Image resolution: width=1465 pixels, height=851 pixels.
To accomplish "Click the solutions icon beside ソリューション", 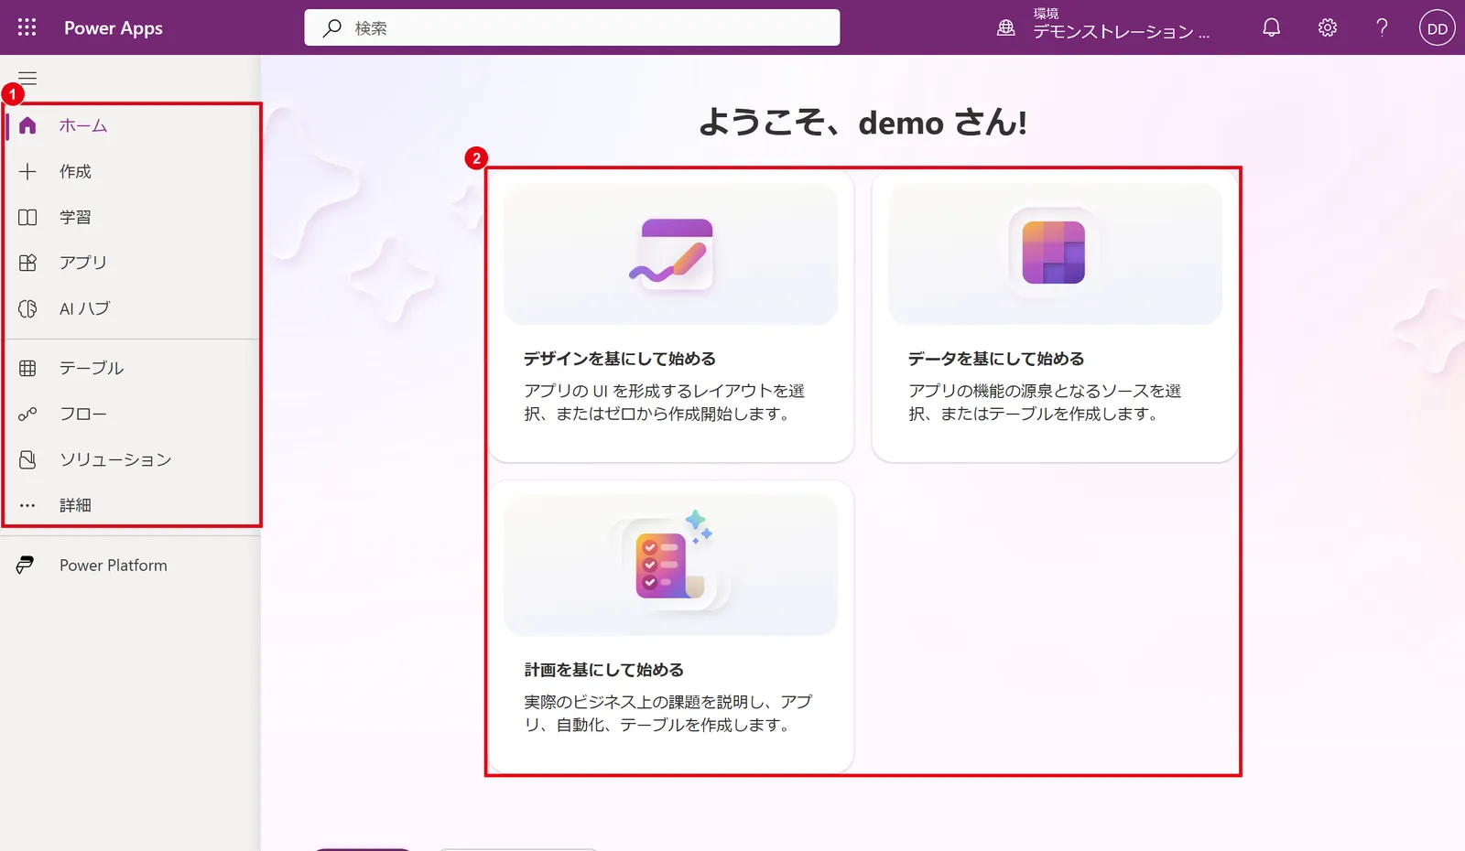I will pyautogui.click(x=27, y=459).
